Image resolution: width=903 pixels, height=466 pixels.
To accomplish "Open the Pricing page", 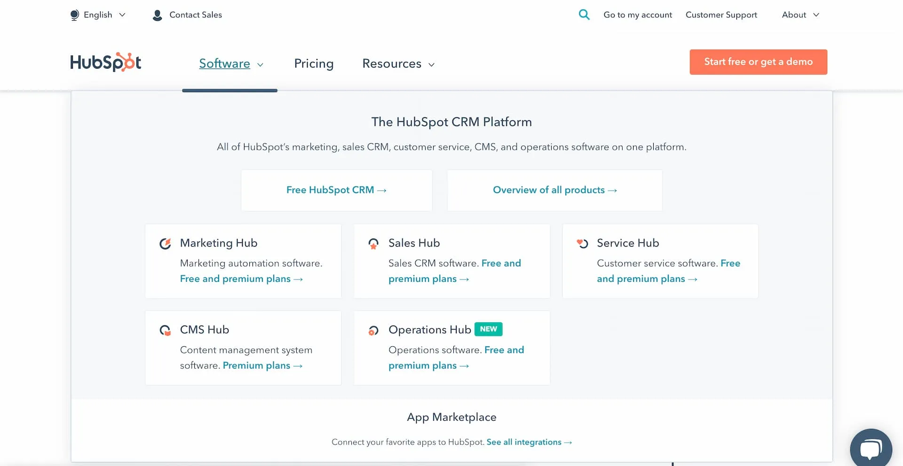I will (314, 64).
